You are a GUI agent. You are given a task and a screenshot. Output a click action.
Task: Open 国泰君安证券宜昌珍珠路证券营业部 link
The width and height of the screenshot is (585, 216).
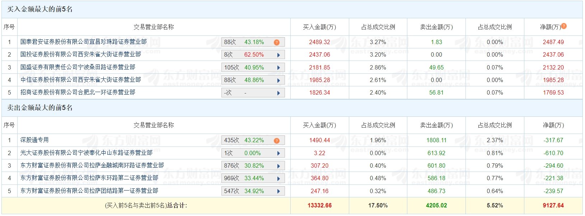pos(83,42)
